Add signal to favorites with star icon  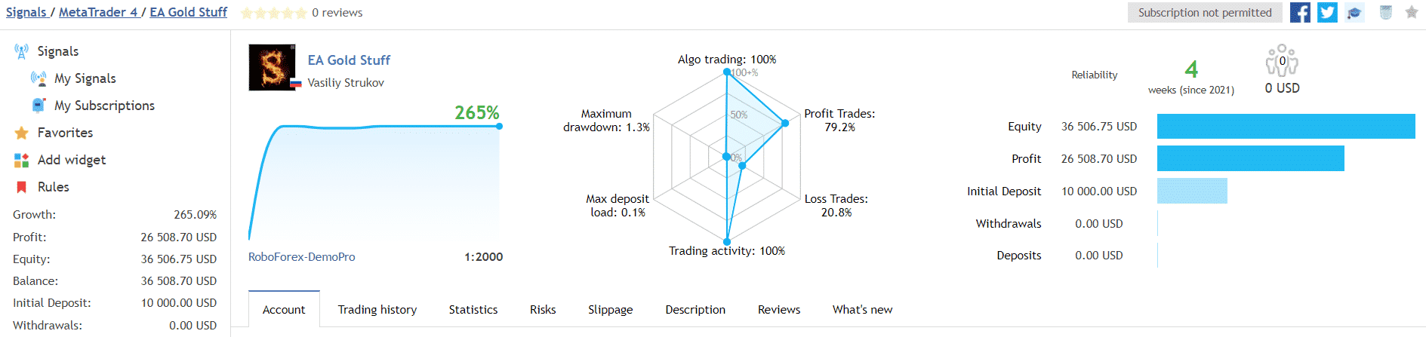(x=1411, y=12)
